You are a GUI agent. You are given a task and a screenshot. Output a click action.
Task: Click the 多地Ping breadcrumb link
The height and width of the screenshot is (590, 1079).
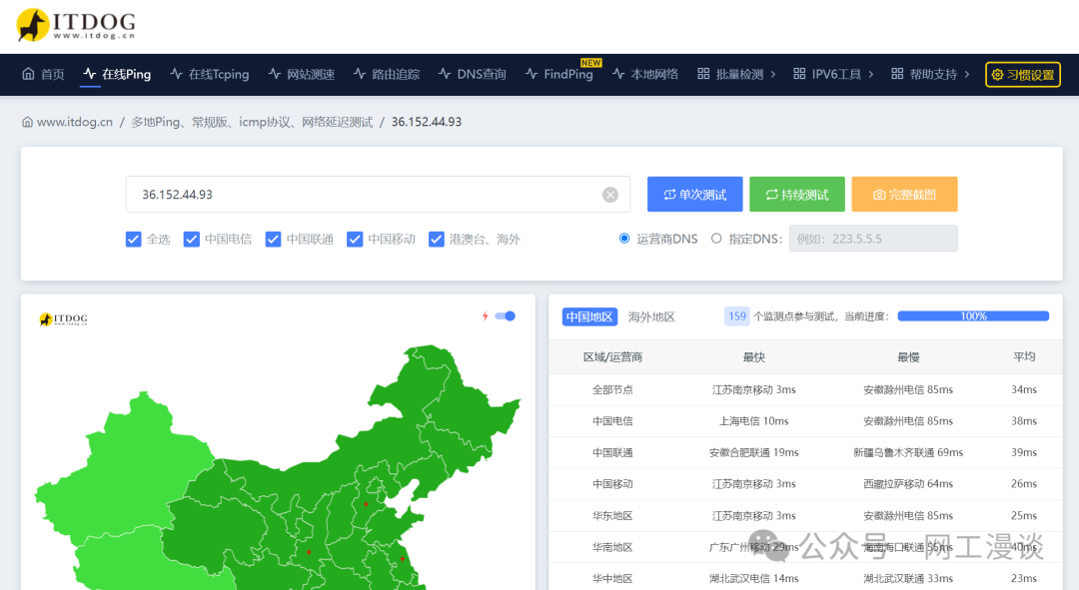click(252, 122)
